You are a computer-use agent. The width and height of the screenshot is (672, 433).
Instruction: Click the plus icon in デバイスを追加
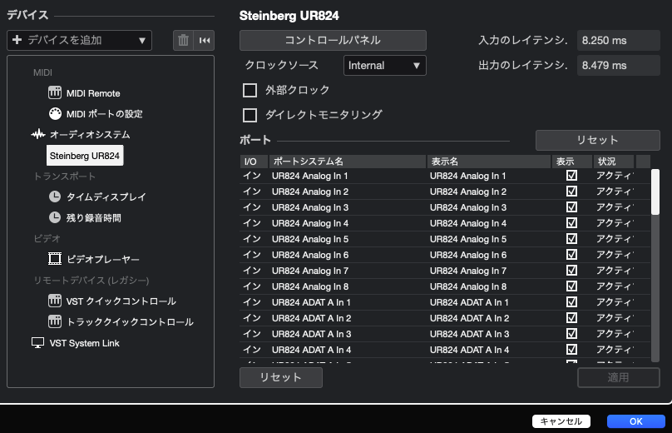point(17,40)
